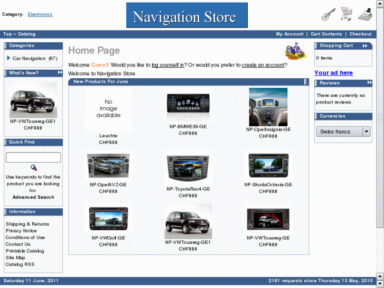Click NP-BMWE39-GE product name link
Image resolution: width=384 pixels, height=288 pixels.
click(188, 126)
